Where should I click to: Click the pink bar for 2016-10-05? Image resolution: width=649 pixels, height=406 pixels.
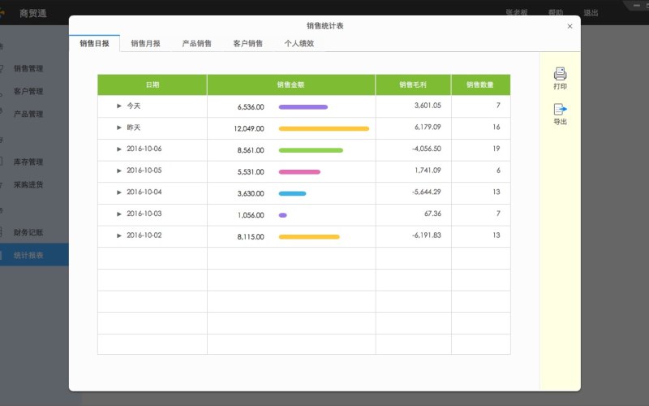point(299,172)
